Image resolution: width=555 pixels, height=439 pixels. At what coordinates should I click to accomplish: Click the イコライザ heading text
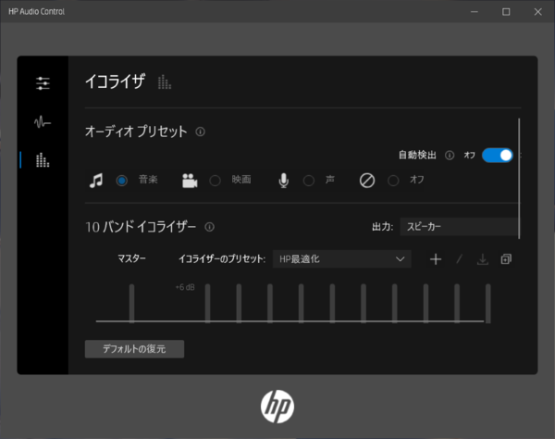[x=115, y=82]
